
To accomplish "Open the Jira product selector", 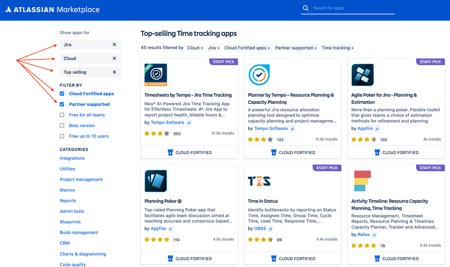I will click(x=91, y=44).
